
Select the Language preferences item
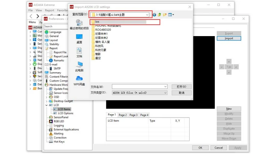pos(55,32)
